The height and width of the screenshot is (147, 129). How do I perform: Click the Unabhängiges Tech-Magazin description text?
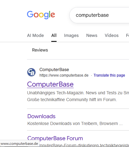point(78,93)
